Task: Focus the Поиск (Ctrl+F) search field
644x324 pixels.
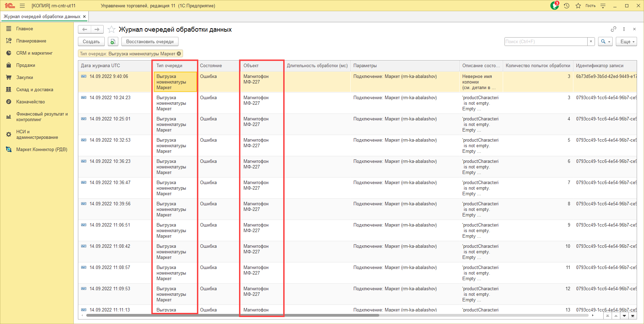Action: click(x=546, y=42)
